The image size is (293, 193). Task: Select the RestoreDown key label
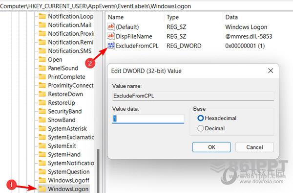pyautogui.click(x=65, y=94)
